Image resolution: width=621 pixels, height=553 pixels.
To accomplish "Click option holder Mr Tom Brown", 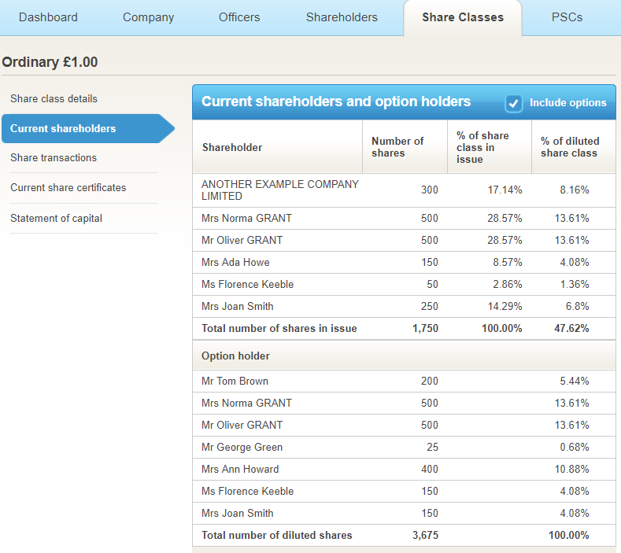I will pos(235,382).
